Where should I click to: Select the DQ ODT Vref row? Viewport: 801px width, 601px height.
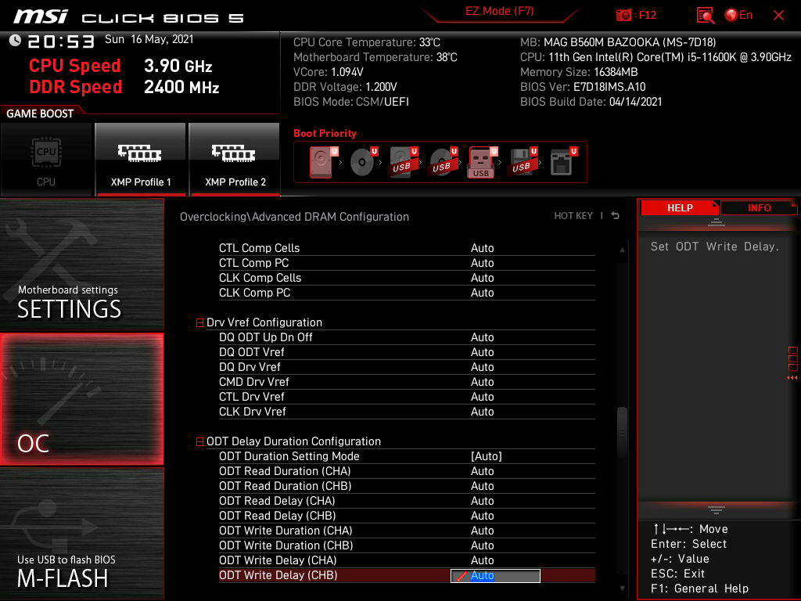(407, 352)
